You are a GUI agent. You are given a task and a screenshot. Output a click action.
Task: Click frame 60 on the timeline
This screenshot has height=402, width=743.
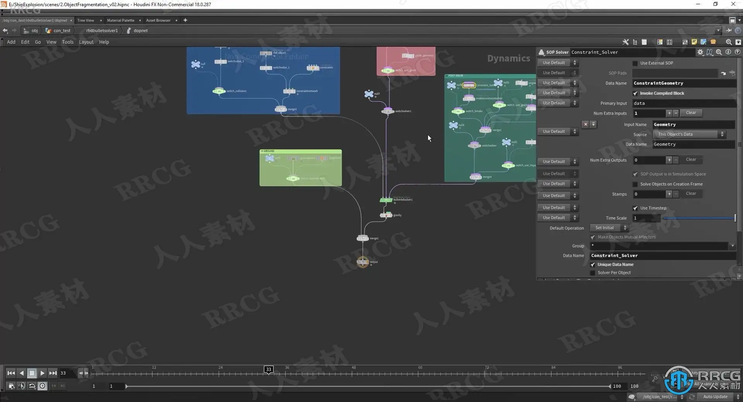click(420, 373)
